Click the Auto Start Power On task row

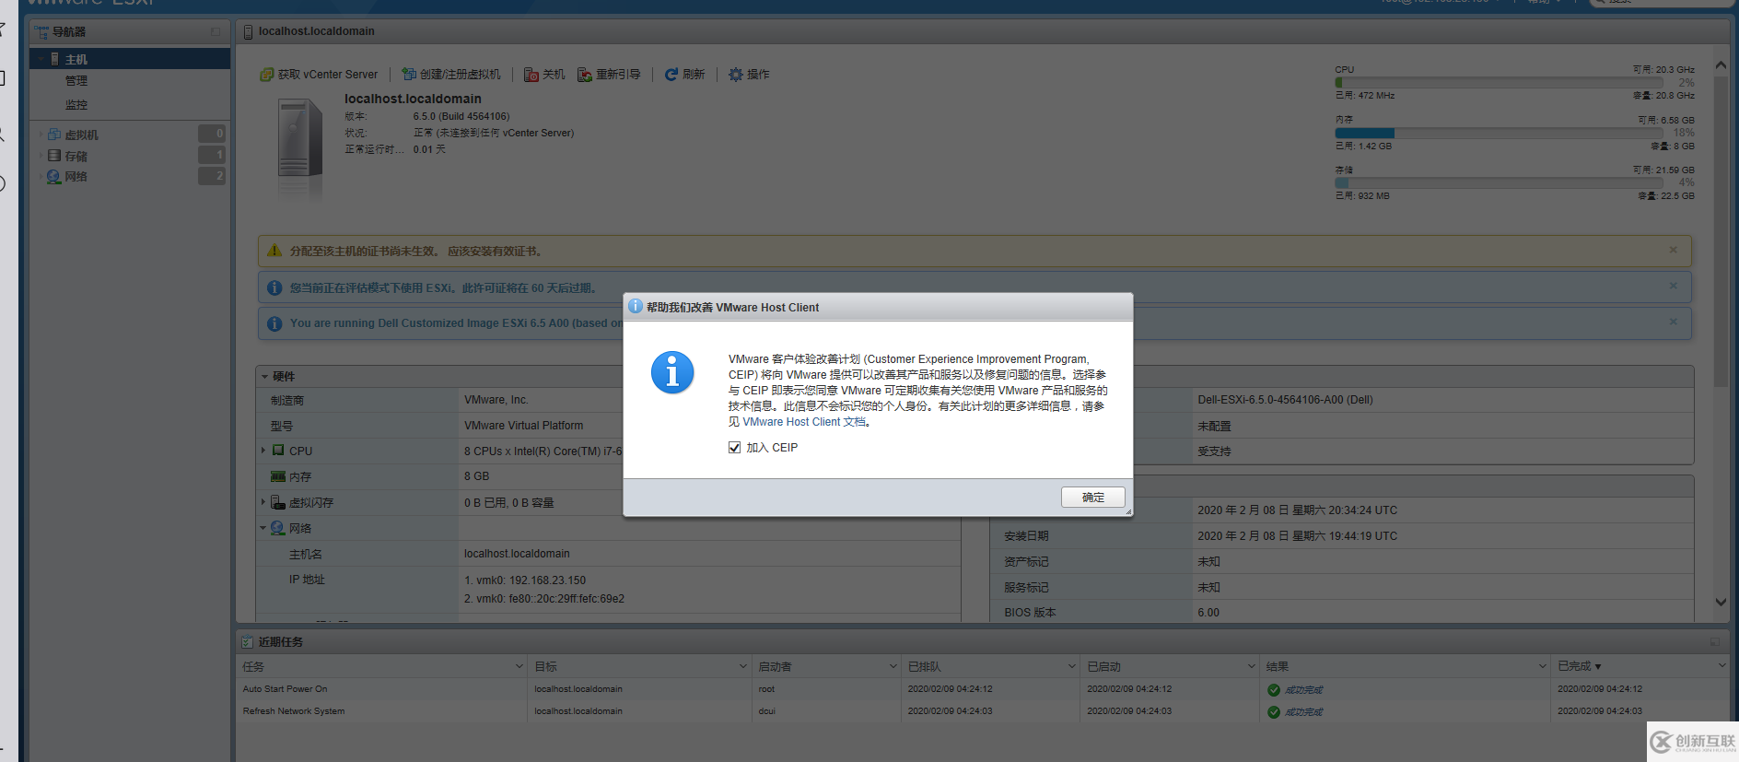(982, 689)
